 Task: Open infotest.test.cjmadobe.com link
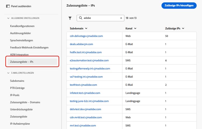coord(85,93)
